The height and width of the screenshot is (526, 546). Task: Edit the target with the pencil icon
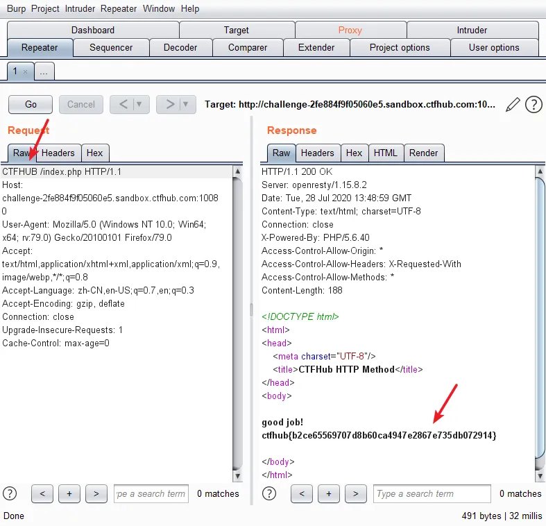tap(513, 105)
